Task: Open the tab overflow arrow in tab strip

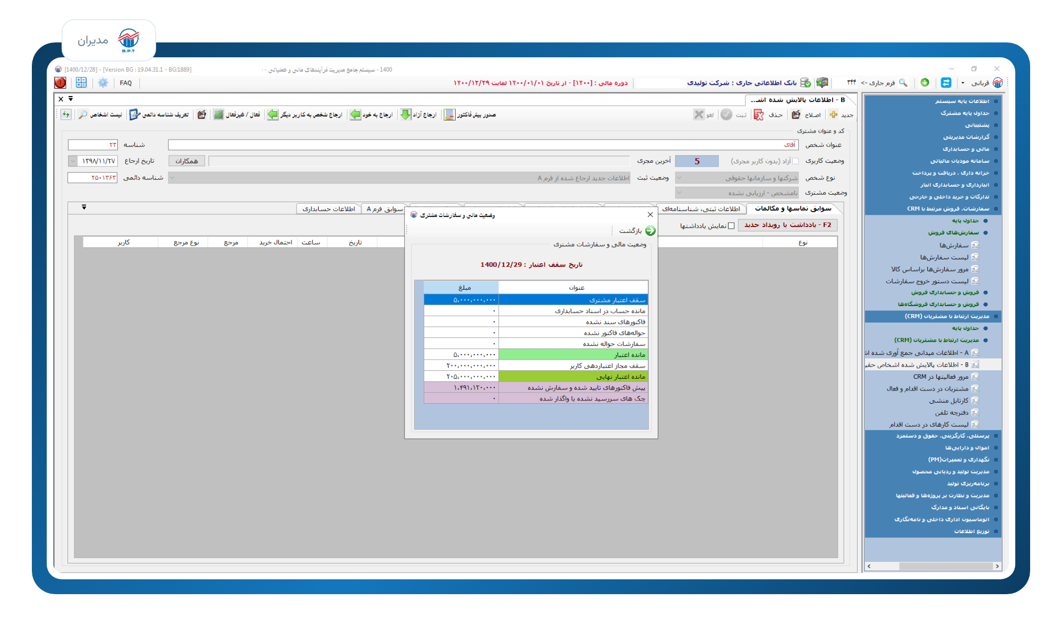Action: pyautogui.click(x=84, y=207)
